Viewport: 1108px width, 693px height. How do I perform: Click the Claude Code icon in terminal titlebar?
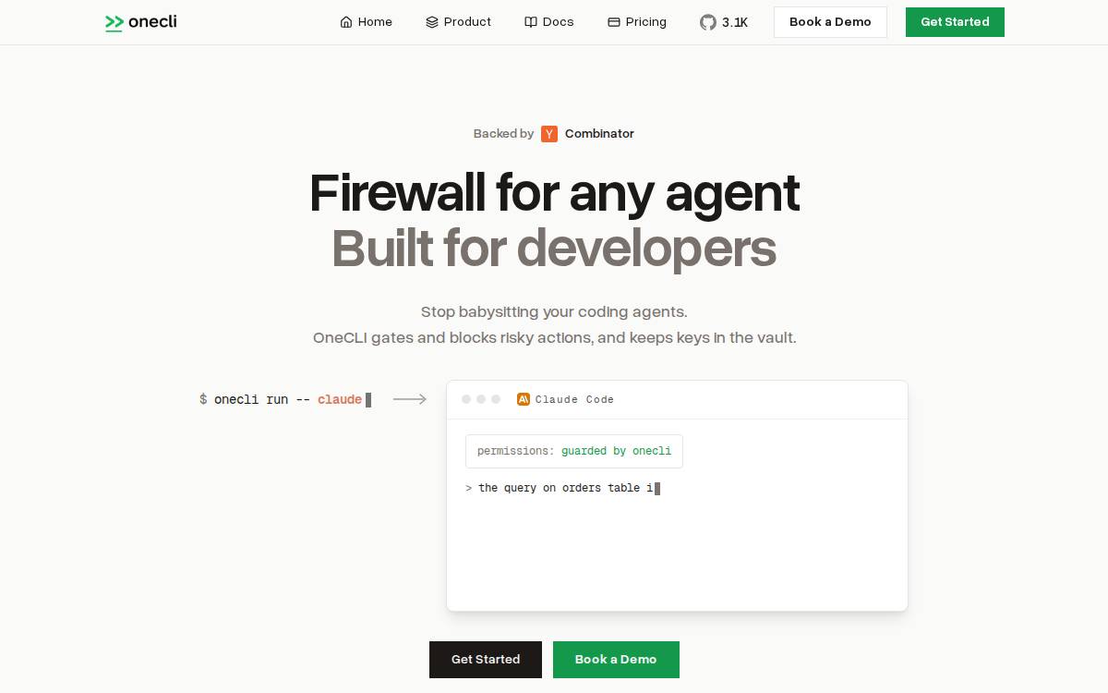524,399
